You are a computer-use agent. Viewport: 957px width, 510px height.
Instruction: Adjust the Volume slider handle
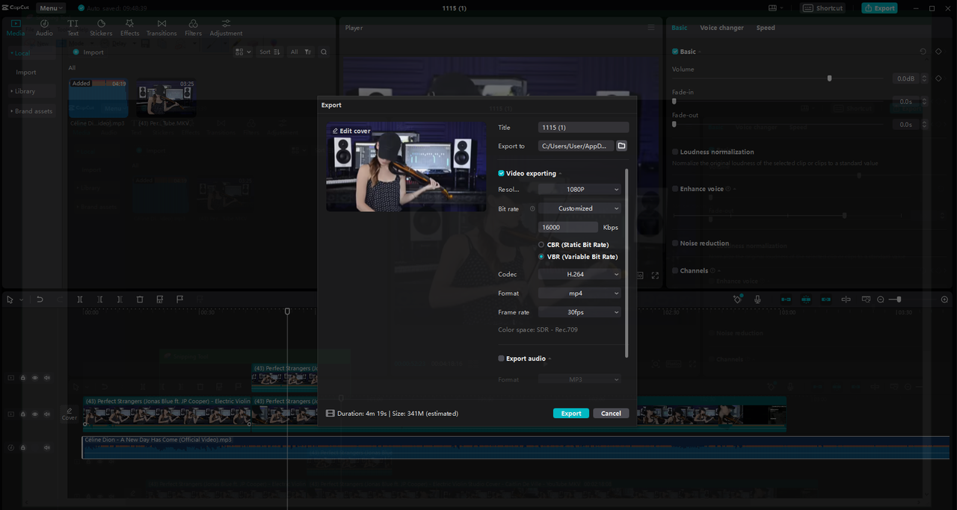pos(829,78)
